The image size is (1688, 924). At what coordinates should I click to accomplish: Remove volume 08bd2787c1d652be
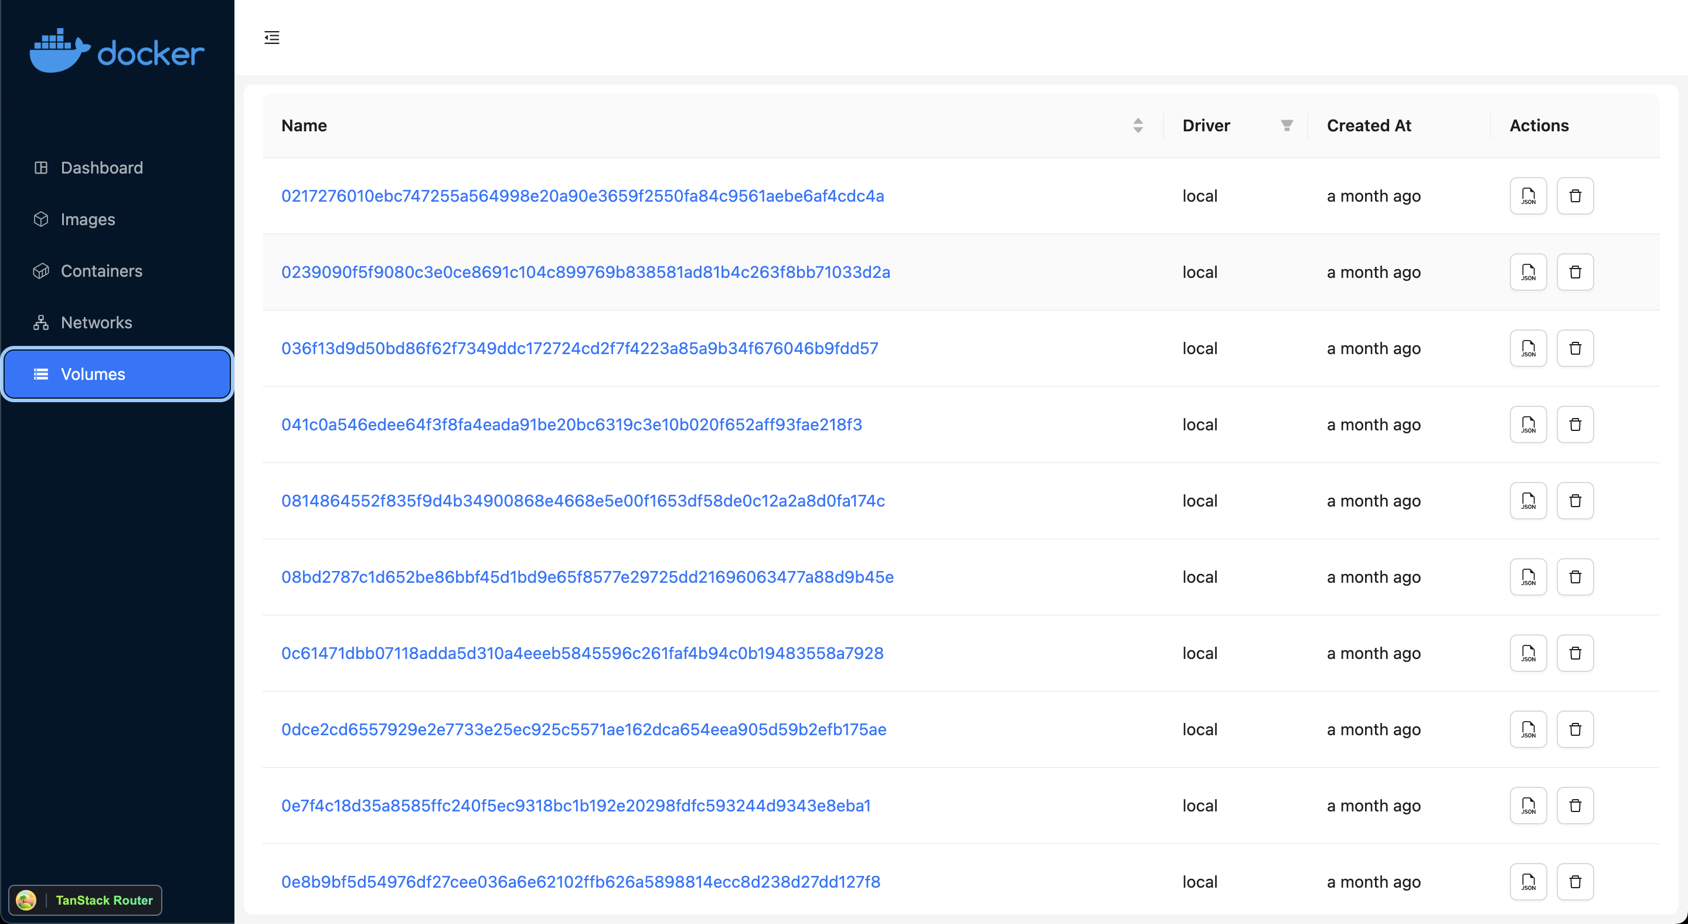1575,577
